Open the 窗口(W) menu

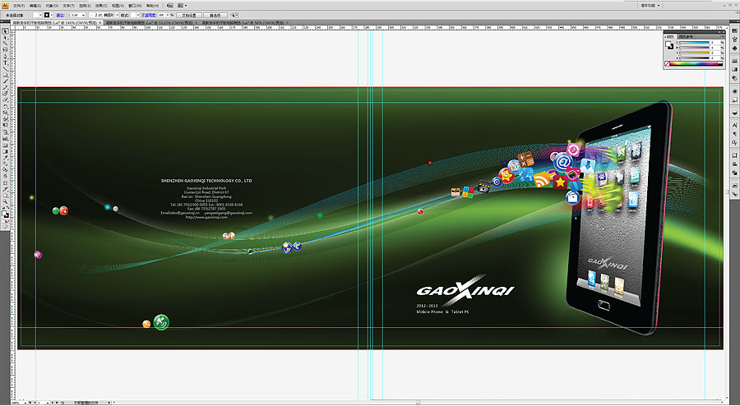[134, 5]
